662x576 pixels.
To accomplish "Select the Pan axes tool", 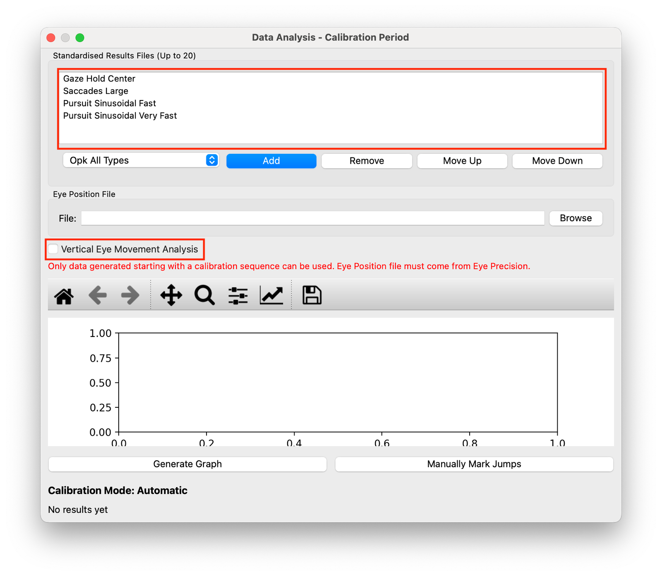I will pyautogui.click(x=171, y=296).
